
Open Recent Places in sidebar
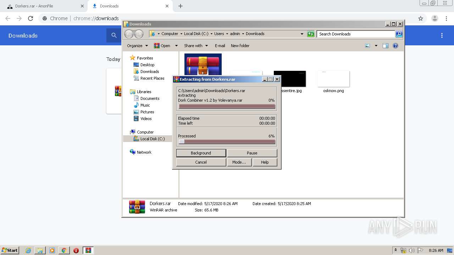click(152, 78)
